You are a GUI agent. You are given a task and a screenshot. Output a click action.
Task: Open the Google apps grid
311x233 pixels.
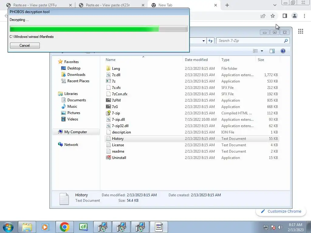pos(301,31)
